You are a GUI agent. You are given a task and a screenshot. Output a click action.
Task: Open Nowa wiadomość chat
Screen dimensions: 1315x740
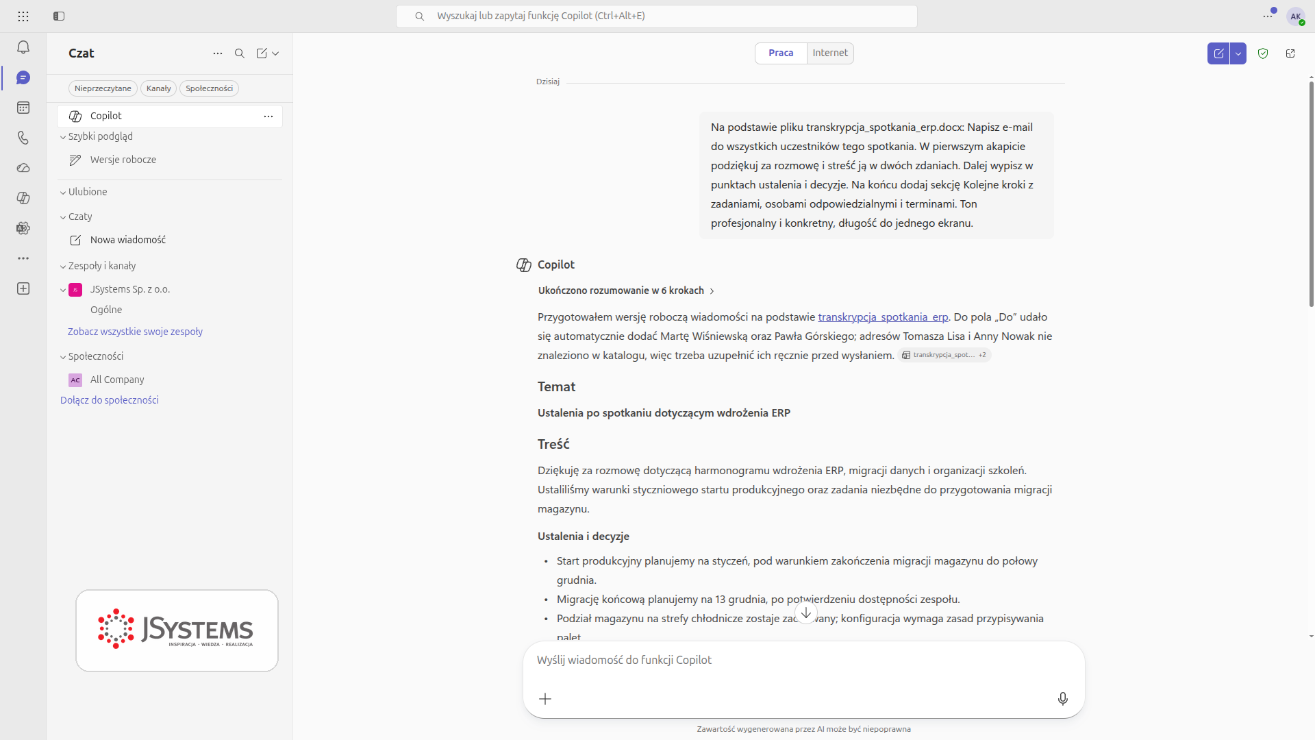click(128, 240)
